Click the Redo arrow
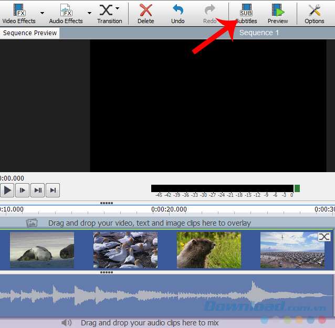The image size is (335, 328). [x=210, y=13]
